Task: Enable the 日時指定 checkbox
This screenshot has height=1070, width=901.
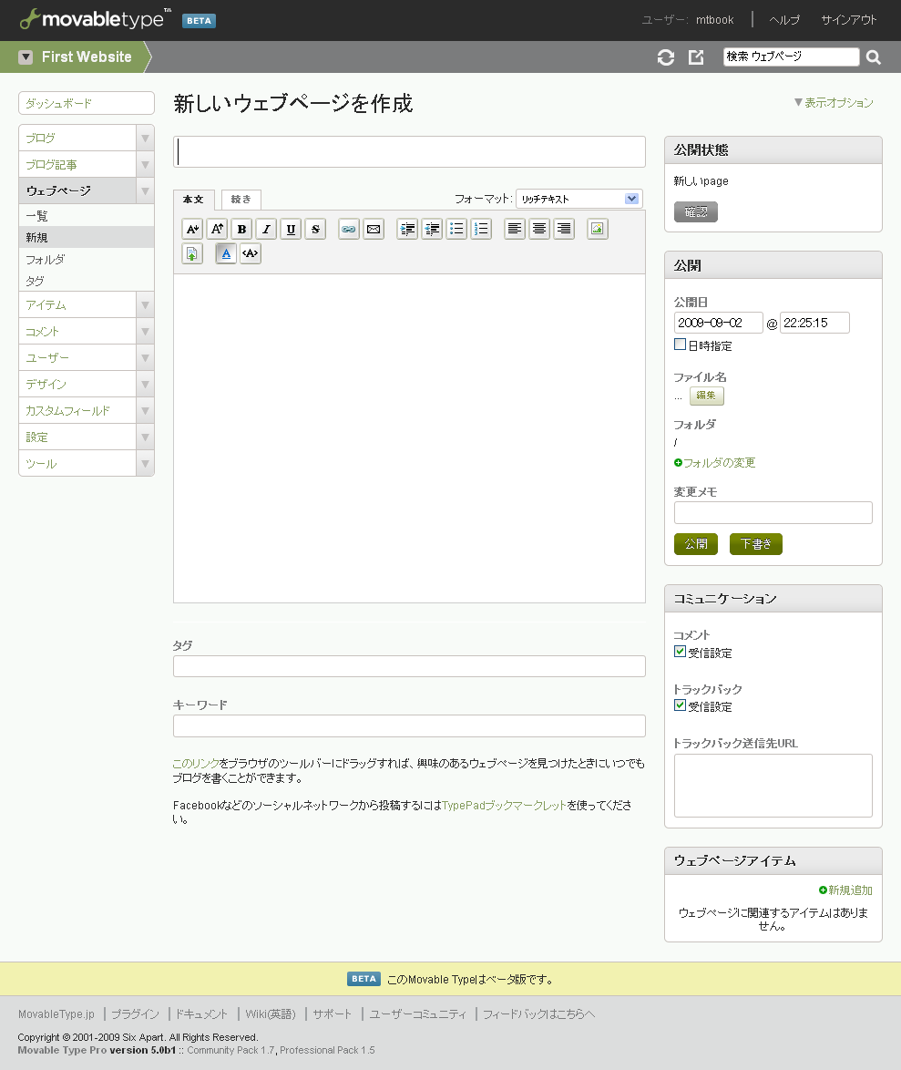Action: pyautogui.click(x=680, y=345)
